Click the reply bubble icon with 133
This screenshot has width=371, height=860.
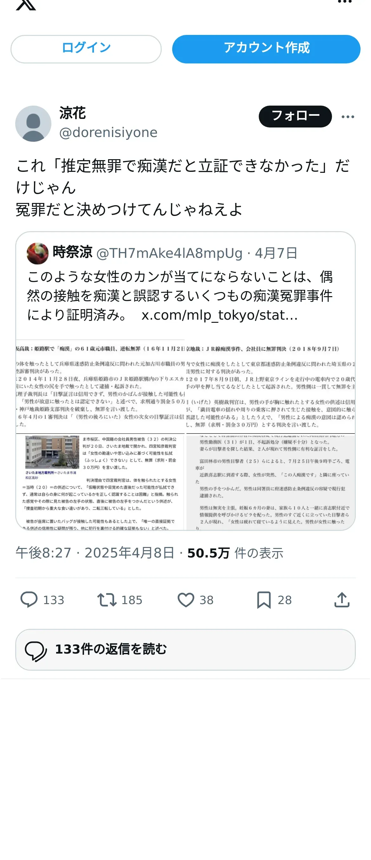(29, 600)
